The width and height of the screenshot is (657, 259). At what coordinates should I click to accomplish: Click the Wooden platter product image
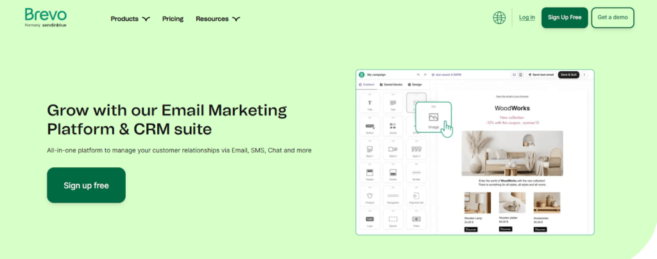coord(512,203)
